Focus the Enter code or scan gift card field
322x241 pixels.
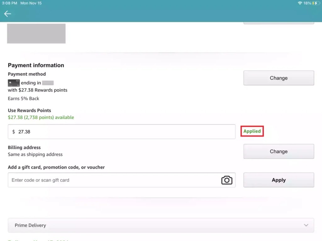pos(122,180)
